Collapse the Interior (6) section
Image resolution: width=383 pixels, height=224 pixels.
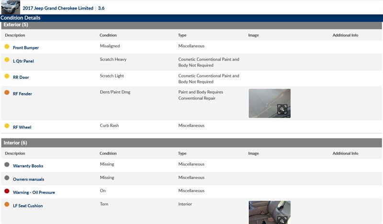click(x=15, y=143)
